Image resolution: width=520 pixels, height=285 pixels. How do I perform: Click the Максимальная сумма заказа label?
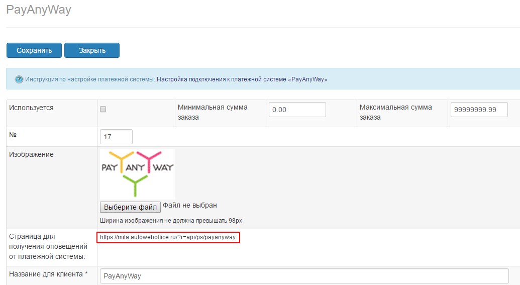395,112
